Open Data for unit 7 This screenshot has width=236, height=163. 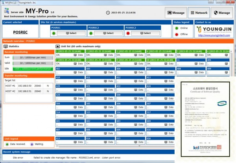(78, 64)
